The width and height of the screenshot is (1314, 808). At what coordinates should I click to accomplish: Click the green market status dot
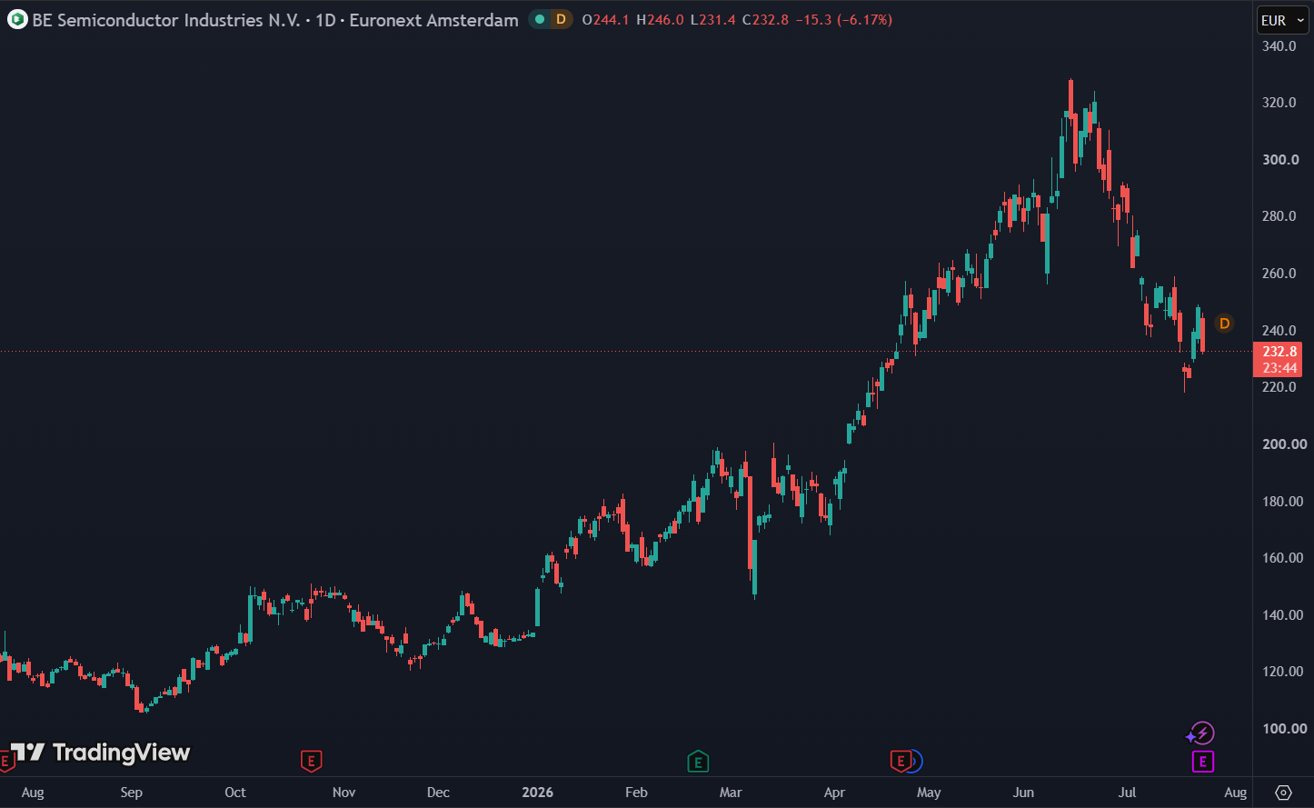540,19
